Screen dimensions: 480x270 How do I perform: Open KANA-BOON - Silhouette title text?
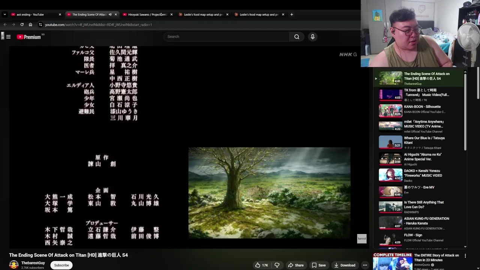(422, 107)
